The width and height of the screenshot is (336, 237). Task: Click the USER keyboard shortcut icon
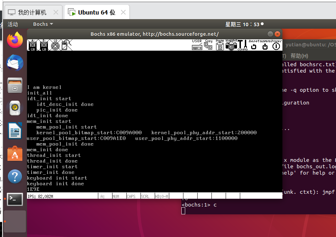pyautogui.click(x=197, y=45)
